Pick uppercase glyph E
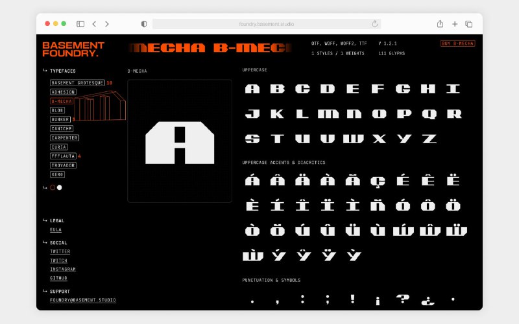 coord(353,89)
